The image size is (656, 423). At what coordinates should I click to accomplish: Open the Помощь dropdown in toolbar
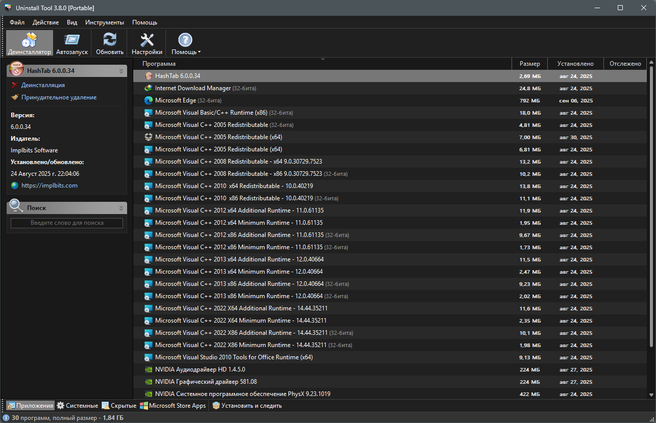[x=186, y=43]
